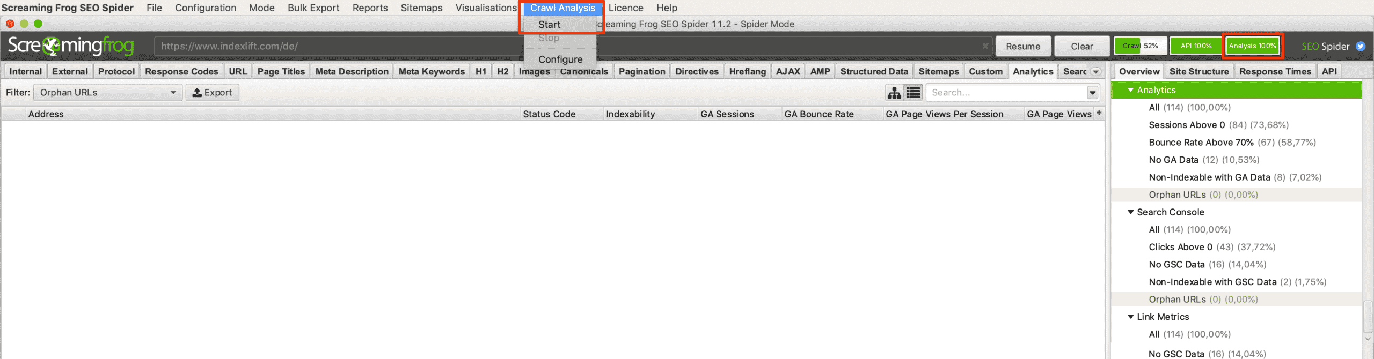Collapse the Analytics section
Screen dimensions: 1374x359
pyautogui.click(x=1131, y=90)
